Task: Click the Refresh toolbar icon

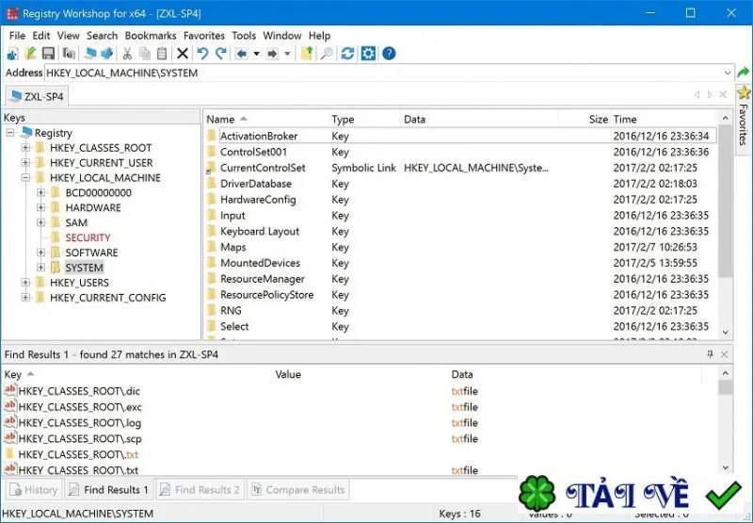Action: [347, 54]
